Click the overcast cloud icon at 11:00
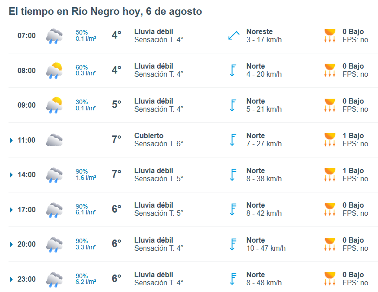Viewport: 378px width, 292px height. (x=54, y=140)
